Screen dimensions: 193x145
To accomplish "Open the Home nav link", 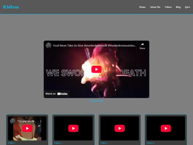I will (142, 7).
